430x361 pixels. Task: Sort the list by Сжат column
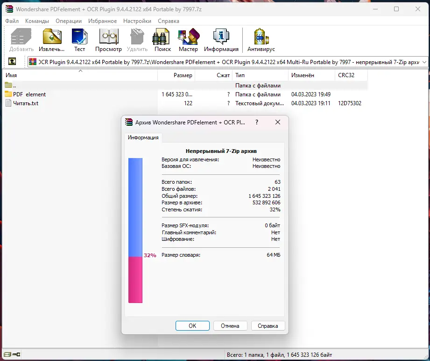point(214,75)
